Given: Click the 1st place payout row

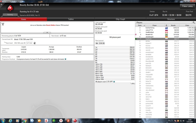Looking at the screenshot, I should (115, 47).
